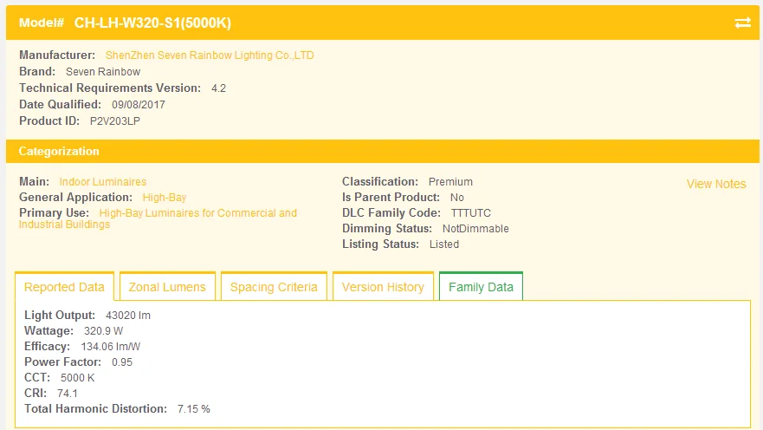The height and width of the screenshot is (430, 763).
Task: Switch to the Reported Data tab
Action: pyautogui.click(x=64, y=287)
